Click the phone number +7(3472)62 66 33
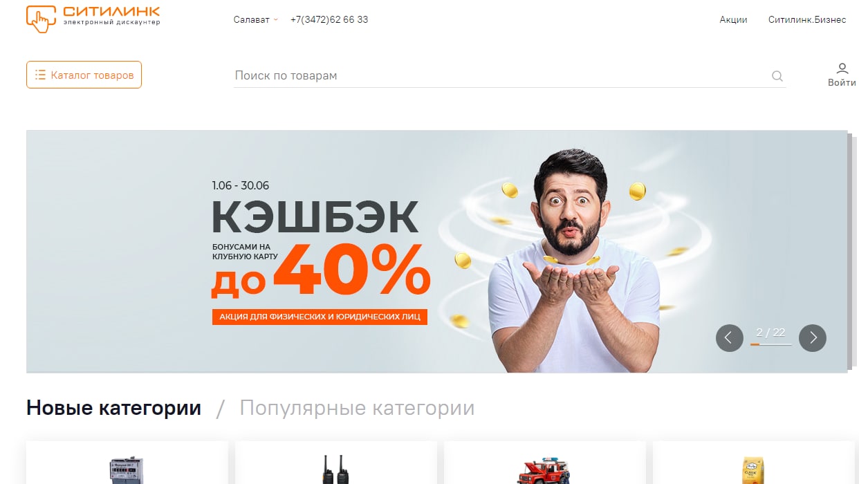This screenshot has height=484, width=859. point(329,19)
